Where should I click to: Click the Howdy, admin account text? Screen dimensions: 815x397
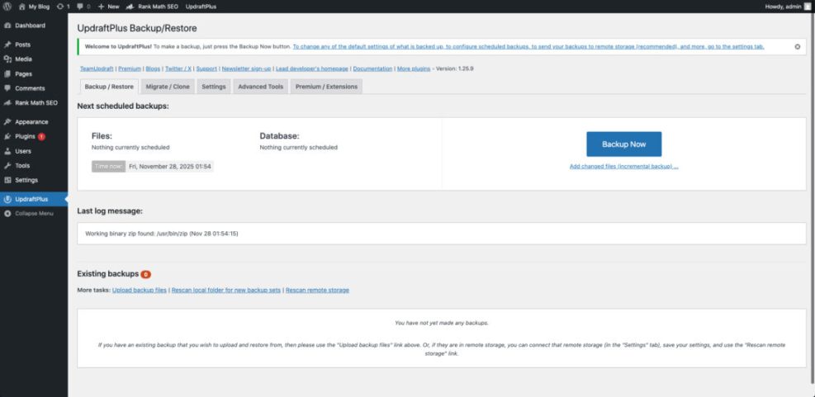[x=782, y=7]
